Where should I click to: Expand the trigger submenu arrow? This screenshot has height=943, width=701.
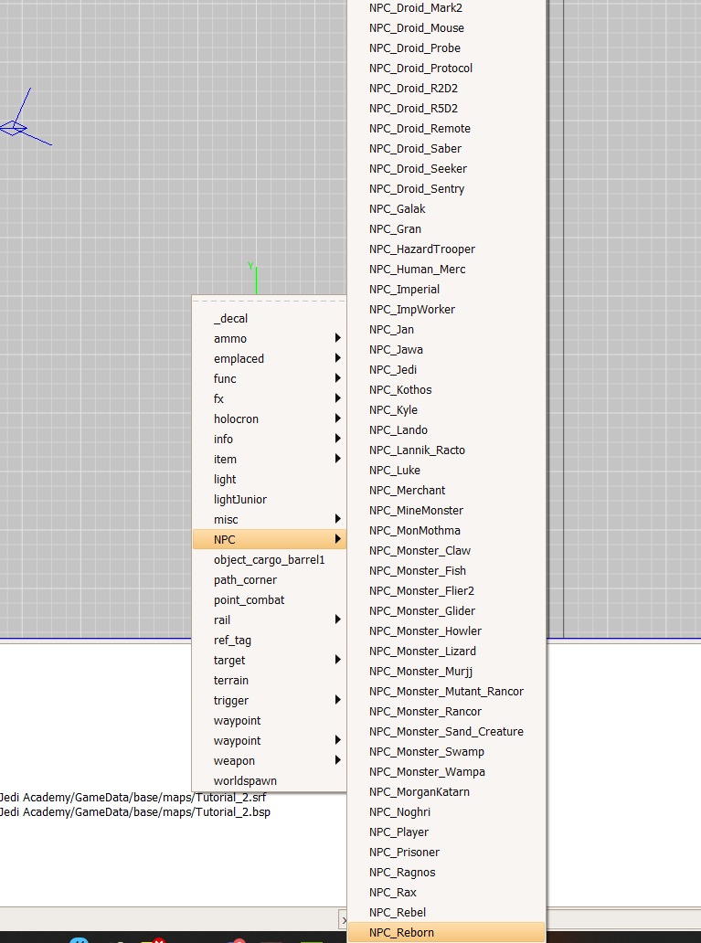tap(338, 700)
